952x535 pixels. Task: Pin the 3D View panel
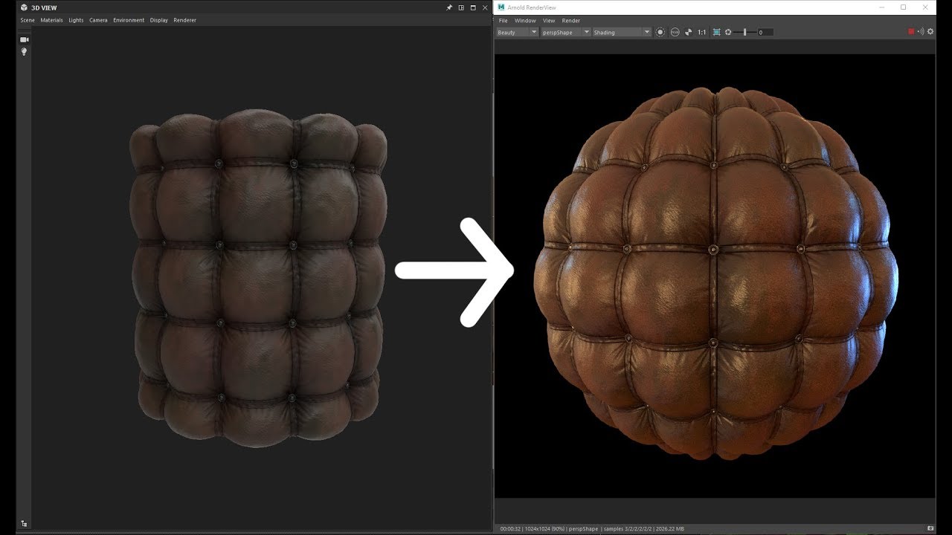(449, 7)
